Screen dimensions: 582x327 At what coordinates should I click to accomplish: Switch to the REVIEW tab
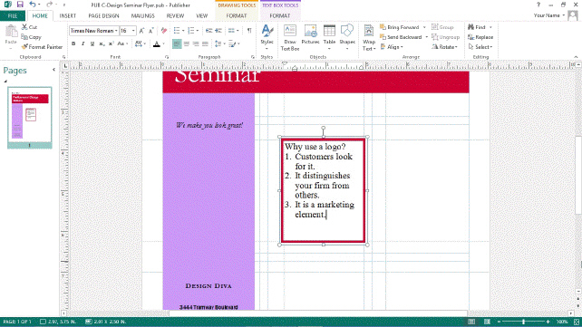(175, 16)
